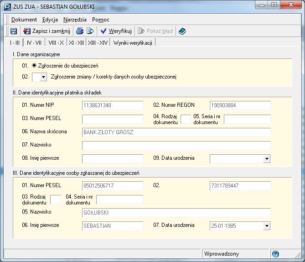Switch to the I - III tab
Screen dimensions: 305x262
pyautogui.click(x=15, y=42)
